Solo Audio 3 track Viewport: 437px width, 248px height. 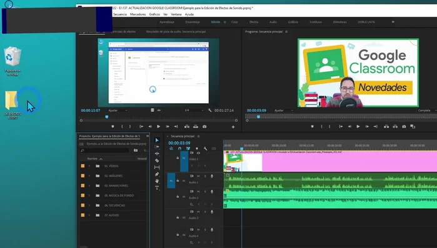205,212
